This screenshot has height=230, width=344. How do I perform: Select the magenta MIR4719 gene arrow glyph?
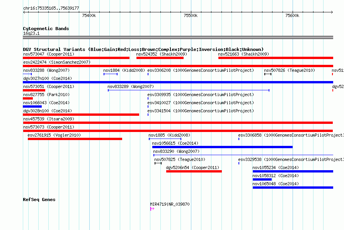pyautogui.click(x=152, y=209)
